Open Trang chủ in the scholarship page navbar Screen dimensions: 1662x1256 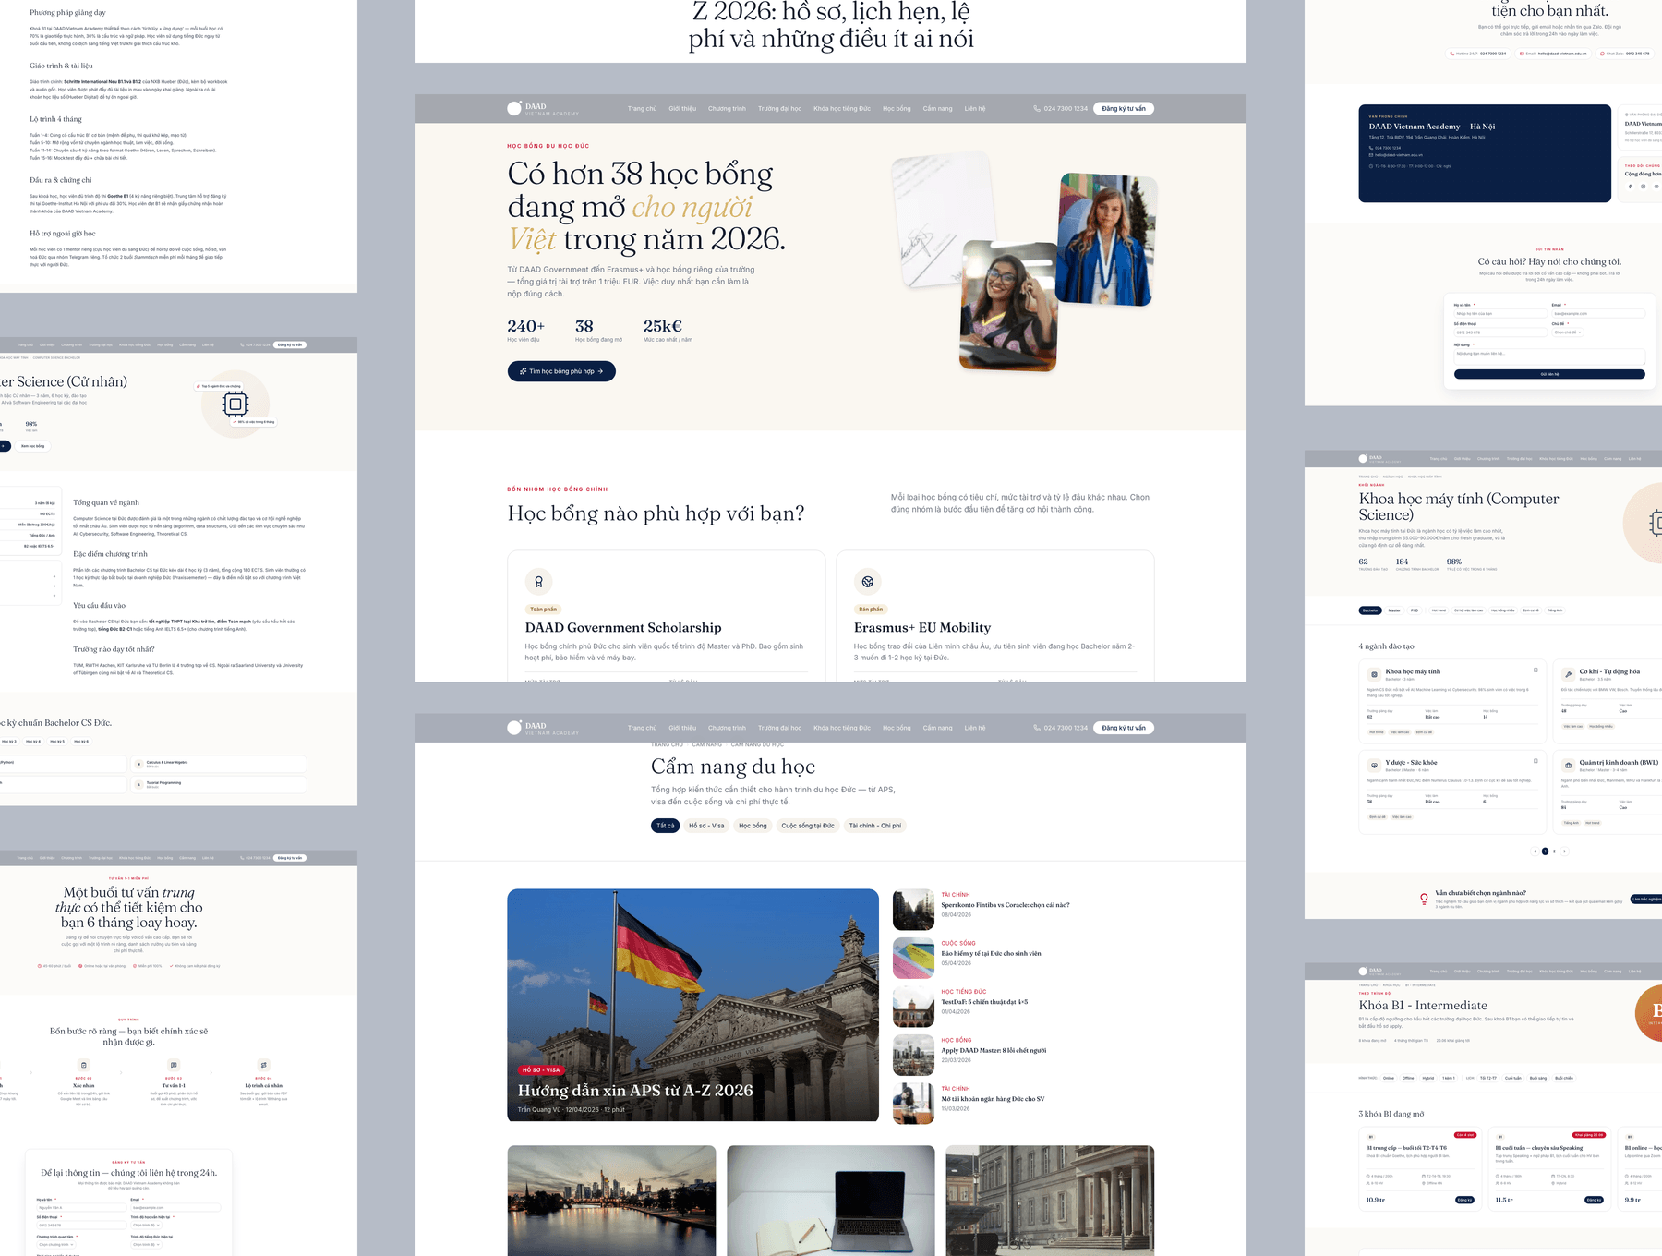pyautogui.click(x=643, y=109)
